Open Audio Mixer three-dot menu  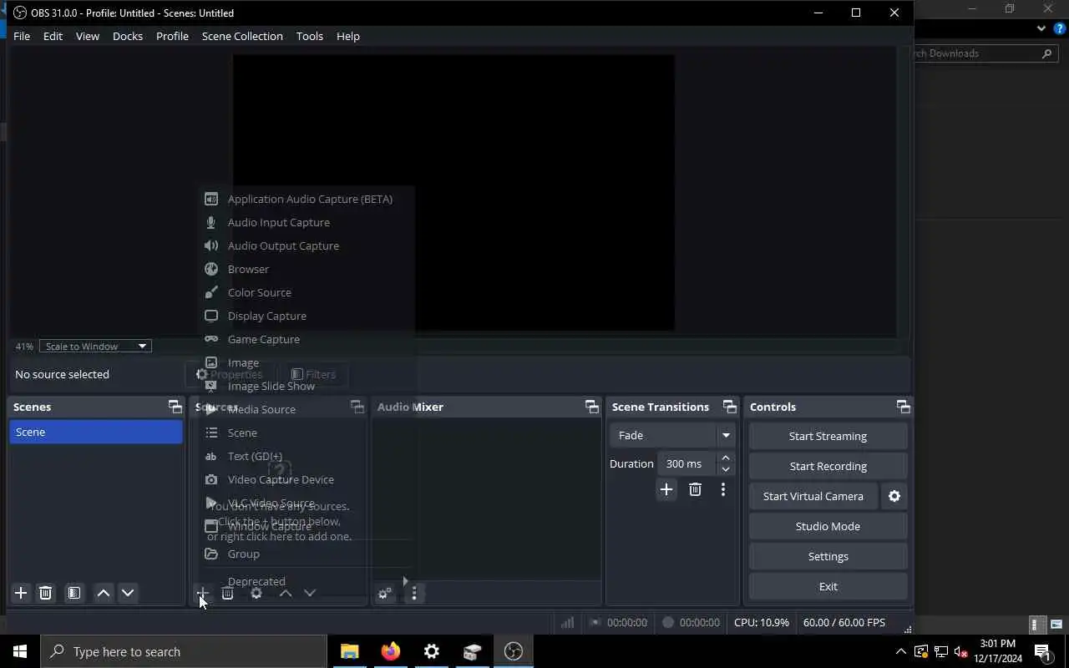(x=414, y=594)
